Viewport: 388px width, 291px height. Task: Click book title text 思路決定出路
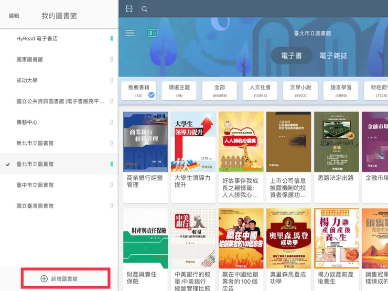tap(336, 178)
